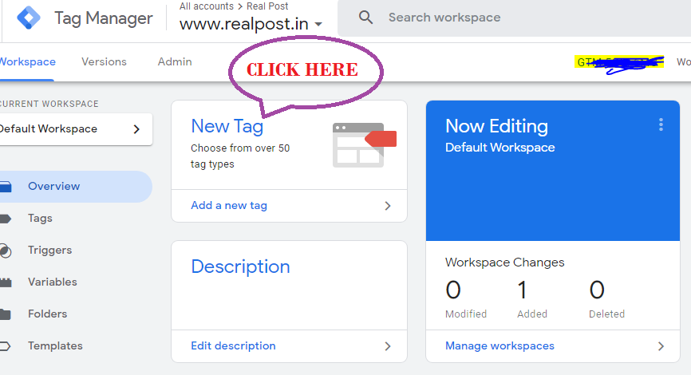Viewport: 691px width, 375px height.
Task: Click the New Tag illustration icon
Action: click(365, 145)
